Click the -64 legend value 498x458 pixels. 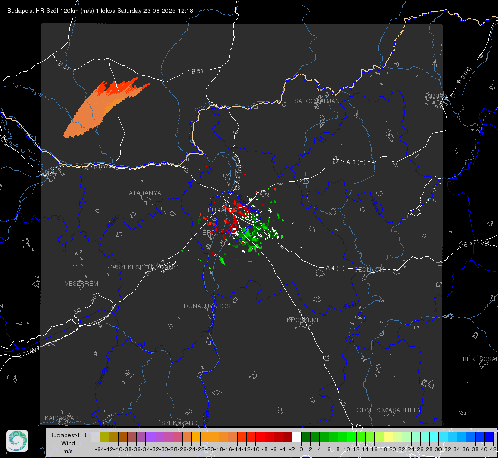click(x=99, y=449)
